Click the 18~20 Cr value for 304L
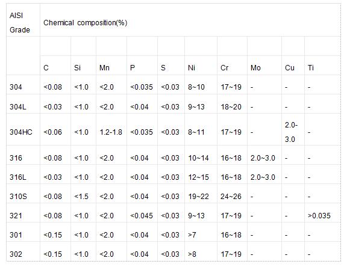 [x=231, y=107]
